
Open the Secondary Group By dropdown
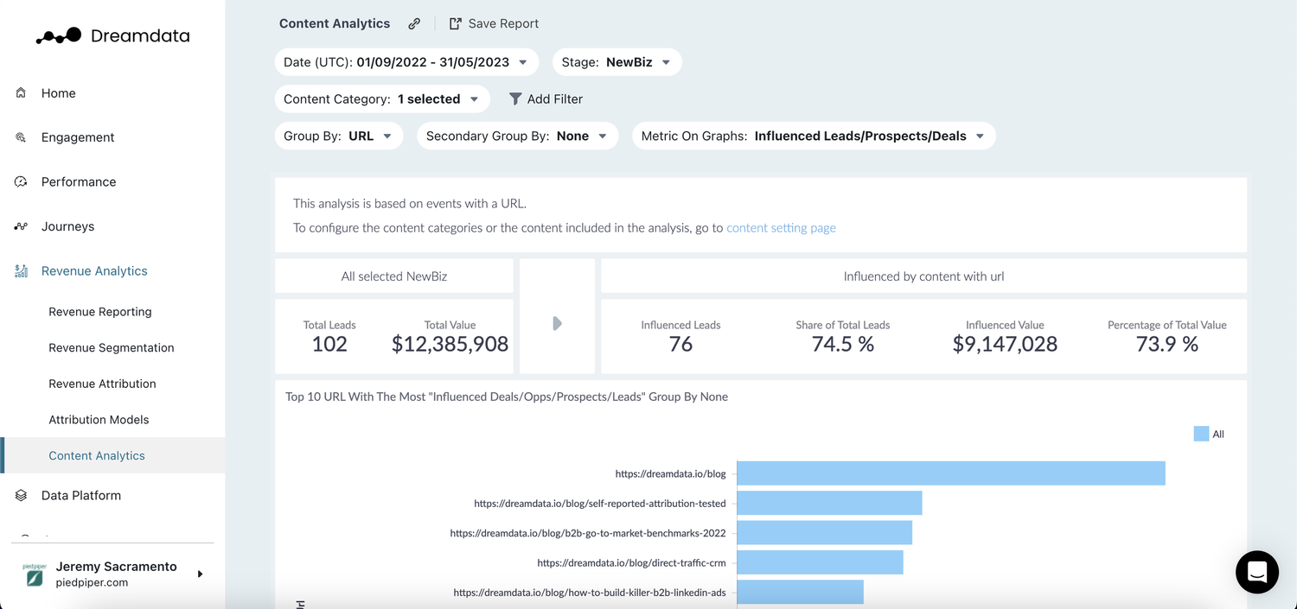pos(518,136)
